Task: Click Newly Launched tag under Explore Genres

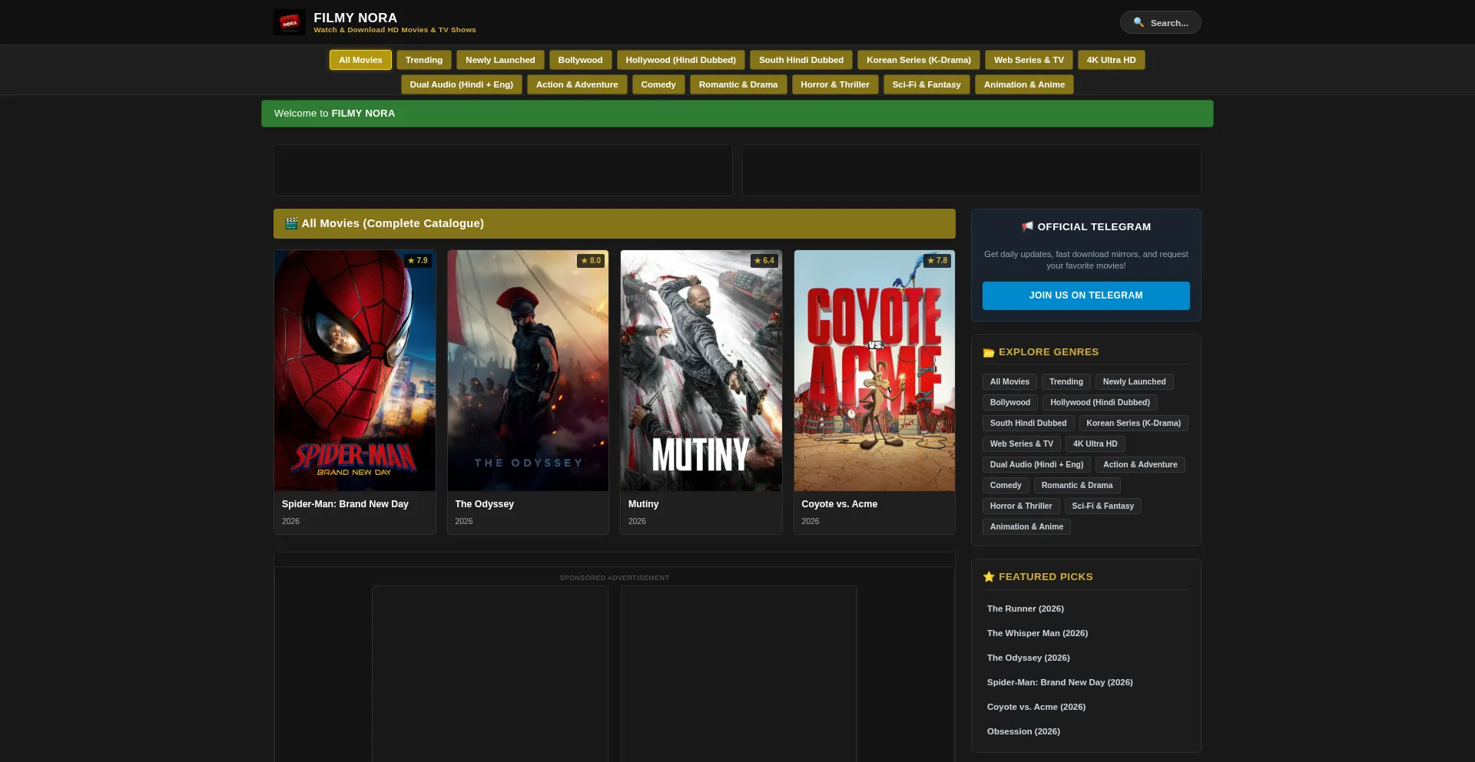Action: 1134,381
